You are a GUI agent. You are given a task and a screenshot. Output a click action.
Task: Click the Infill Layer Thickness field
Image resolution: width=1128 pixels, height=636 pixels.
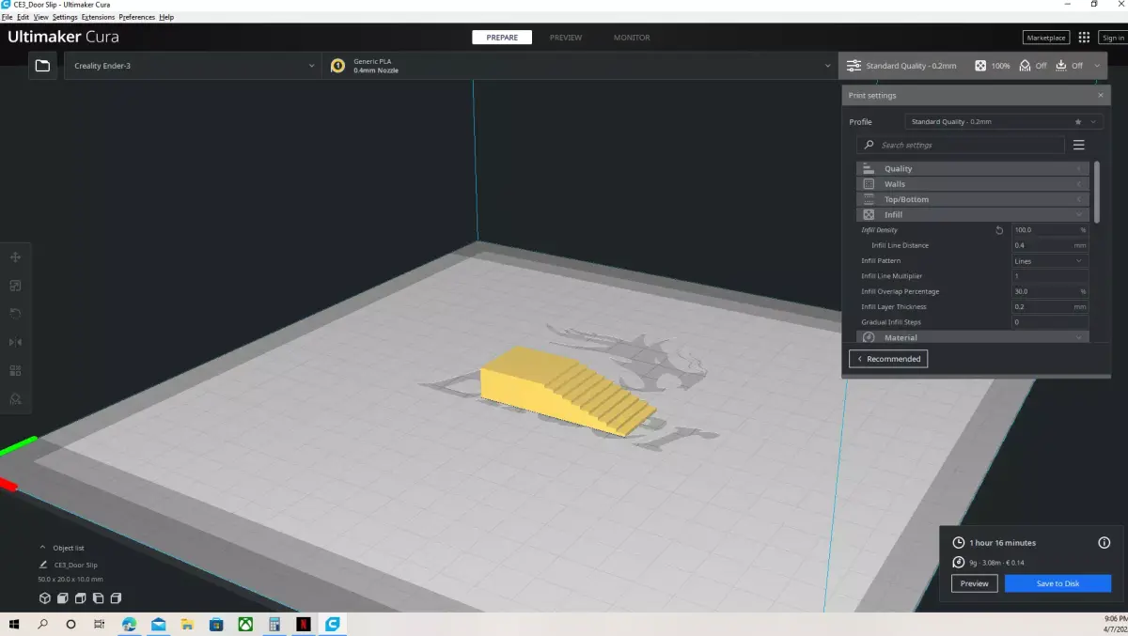click(x=1050, y=307)
